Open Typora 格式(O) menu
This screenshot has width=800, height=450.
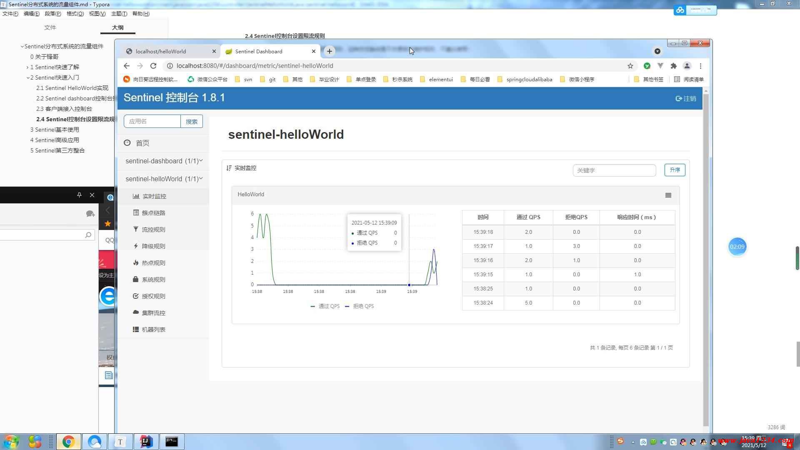point(75,14)
